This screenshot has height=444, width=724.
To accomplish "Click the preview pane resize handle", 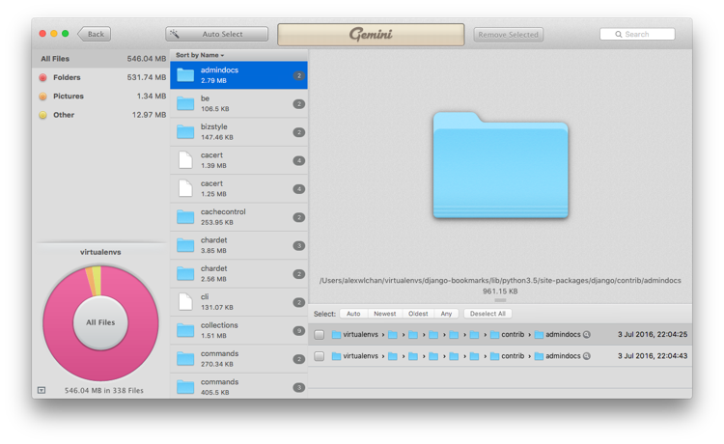I will (500, 300).
